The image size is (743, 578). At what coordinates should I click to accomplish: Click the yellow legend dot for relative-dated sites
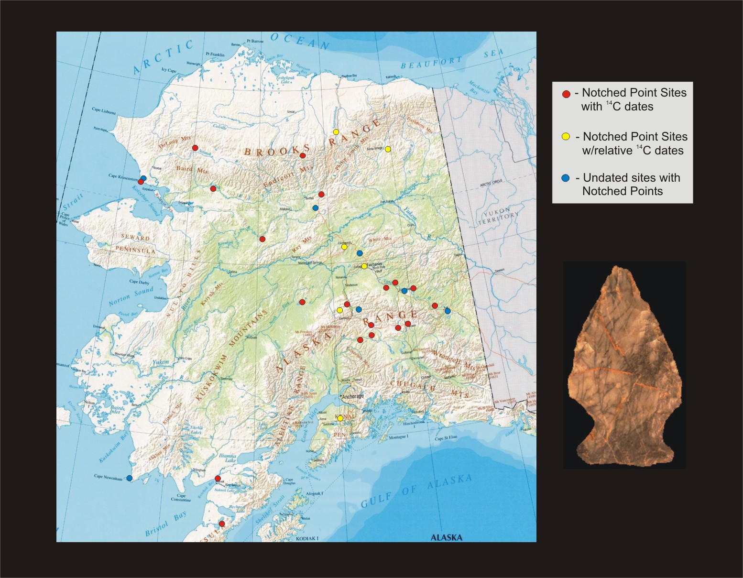click(566, 137)
